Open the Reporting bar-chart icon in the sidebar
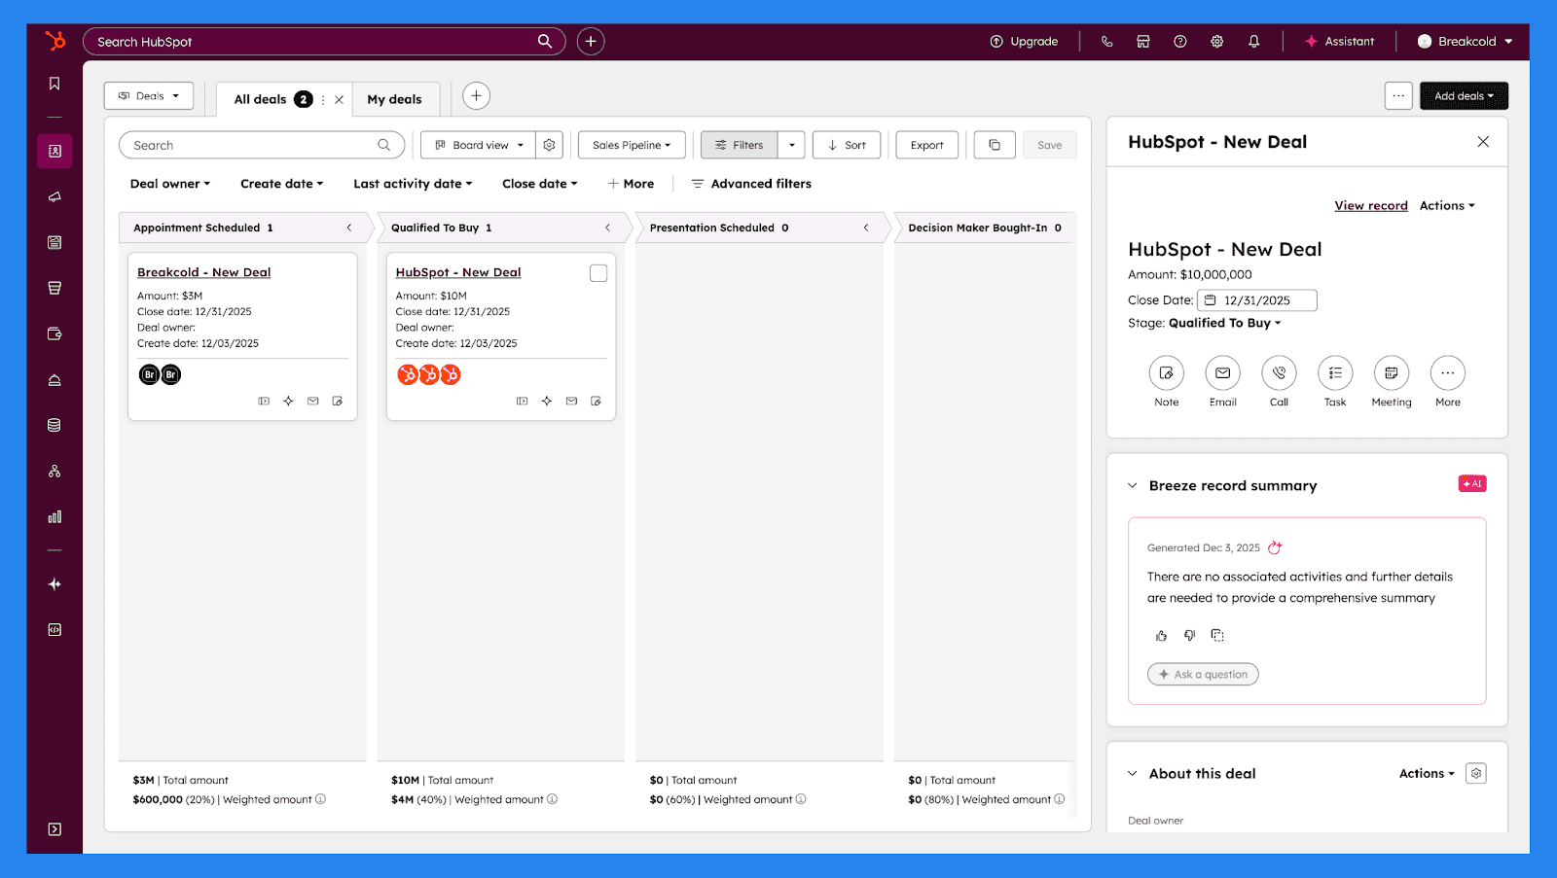 point(54,516)
